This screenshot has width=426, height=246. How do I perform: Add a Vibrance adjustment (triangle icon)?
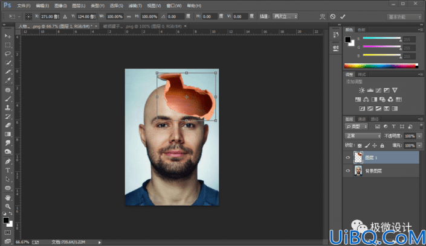tap(395, 90)
